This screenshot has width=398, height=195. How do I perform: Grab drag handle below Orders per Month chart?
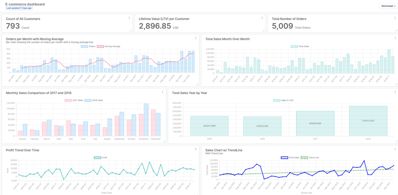84,86
